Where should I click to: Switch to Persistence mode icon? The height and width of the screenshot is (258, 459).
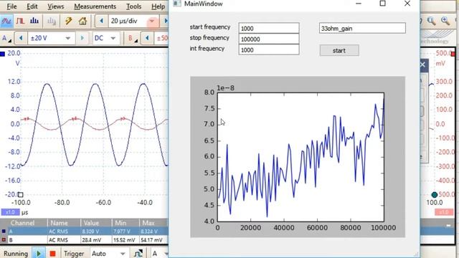coord(20,21)
